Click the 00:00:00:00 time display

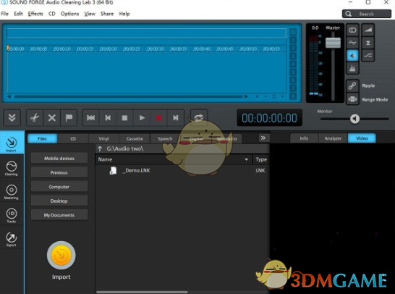[269, 118]
